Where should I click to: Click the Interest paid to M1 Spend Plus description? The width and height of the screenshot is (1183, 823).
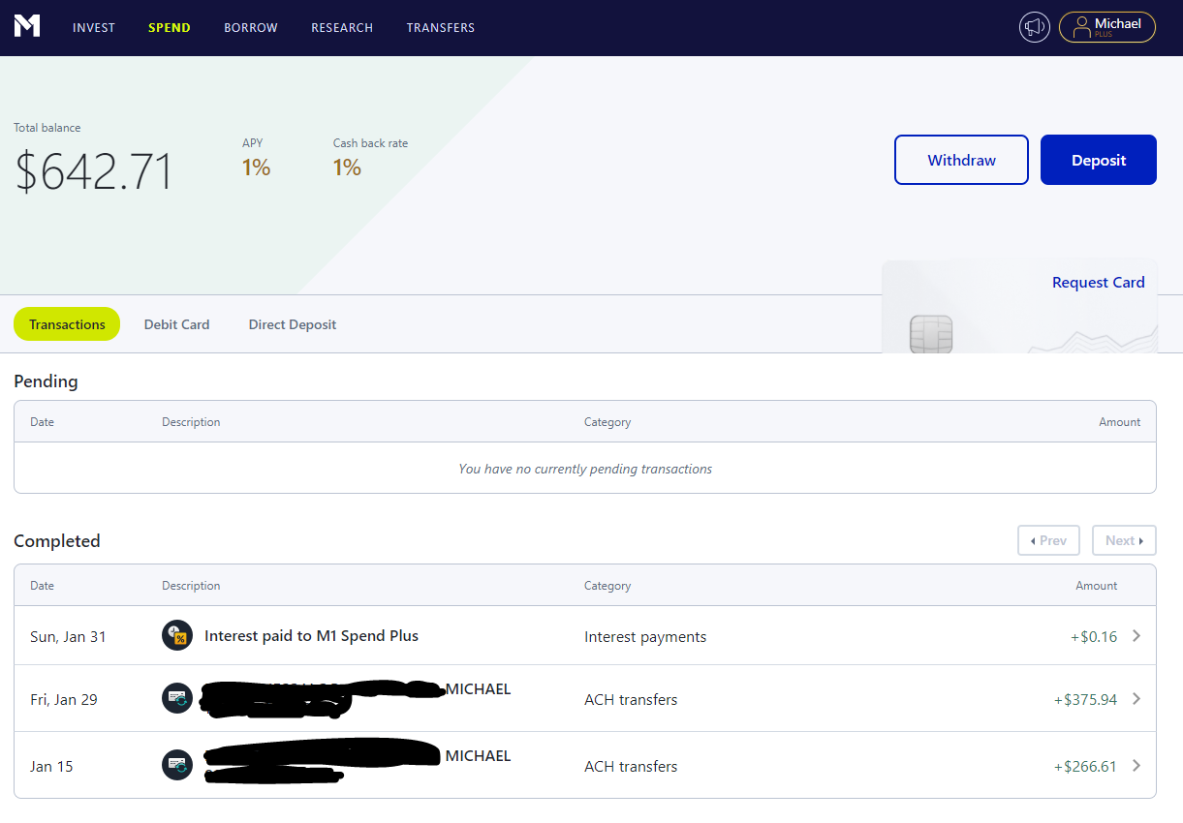pyautogui.click(x=311, y=636)
